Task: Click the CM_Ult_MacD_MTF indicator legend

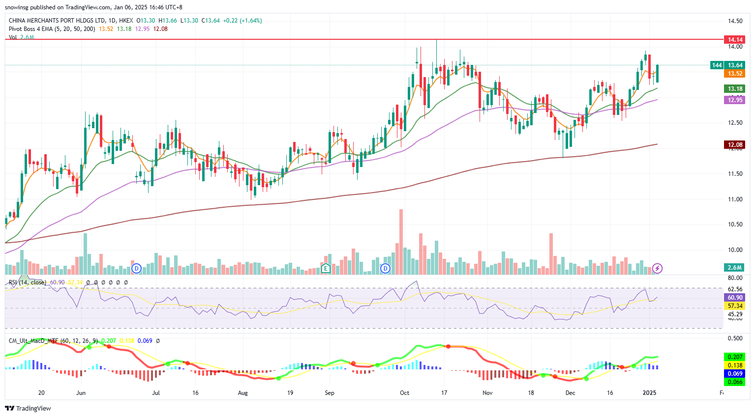Action: coord(53,340)
